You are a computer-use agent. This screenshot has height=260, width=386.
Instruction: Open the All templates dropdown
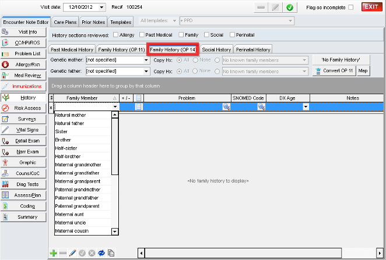click(174, 21)
